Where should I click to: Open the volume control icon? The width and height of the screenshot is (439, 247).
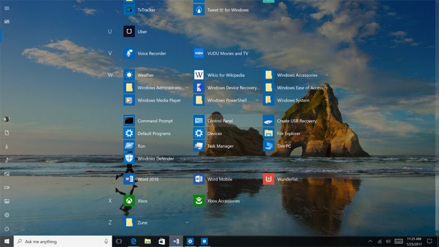[388, 241]
